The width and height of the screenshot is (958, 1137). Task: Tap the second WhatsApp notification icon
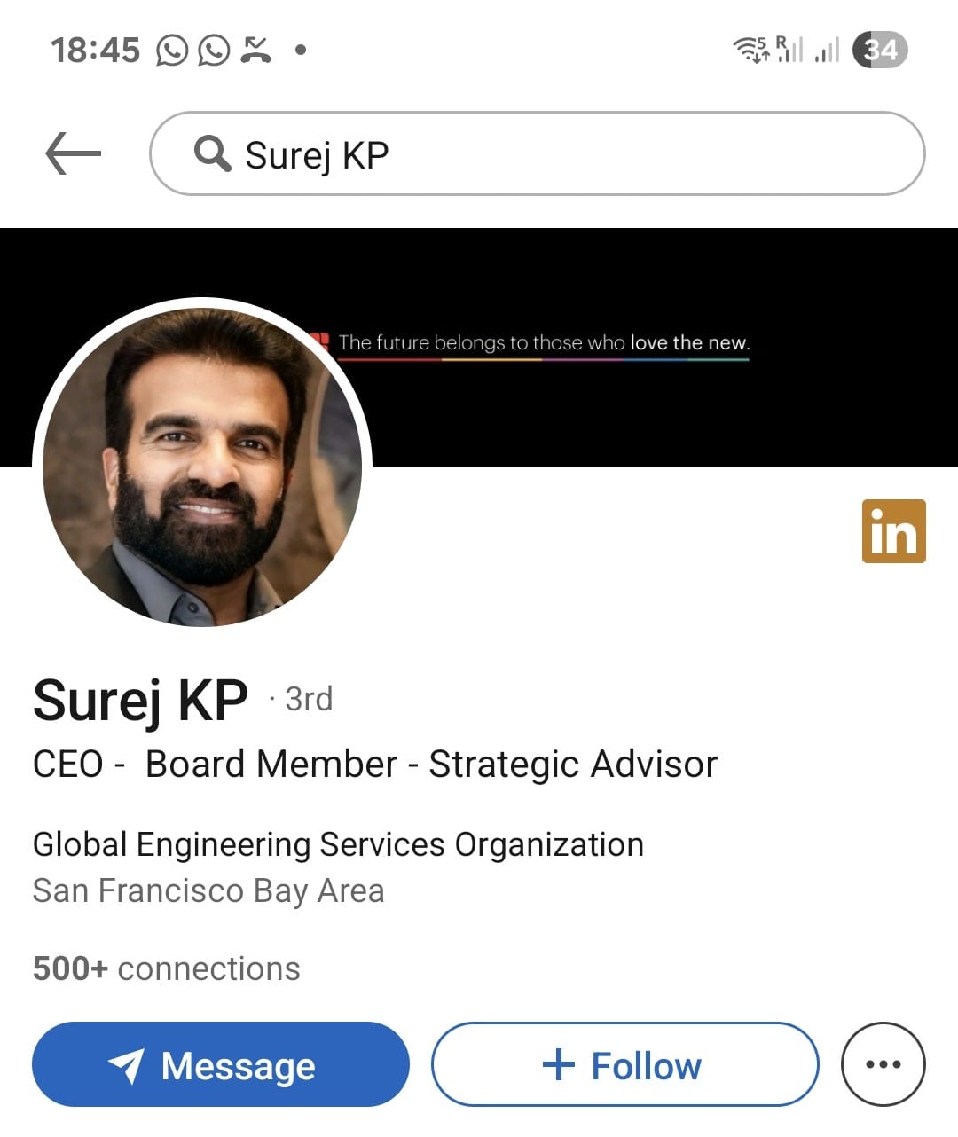[x=214, y=51]
